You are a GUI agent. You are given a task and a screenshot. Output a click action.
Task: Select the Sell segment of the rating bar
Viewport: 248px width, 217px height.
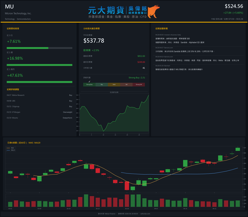coord(126,85)
